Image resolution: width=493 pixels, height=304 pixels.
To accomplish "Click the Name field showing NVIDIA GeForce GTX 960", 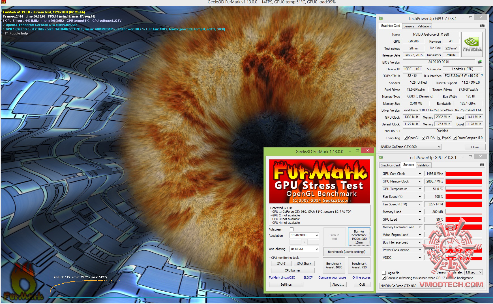I will [431, 34].
